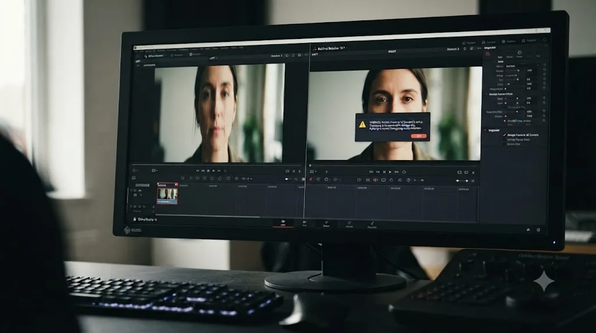Viewport: 596px width, 333px height.
Task: Jump to the previous clip in the right viewer transport
Action: (x=371, y=172)
